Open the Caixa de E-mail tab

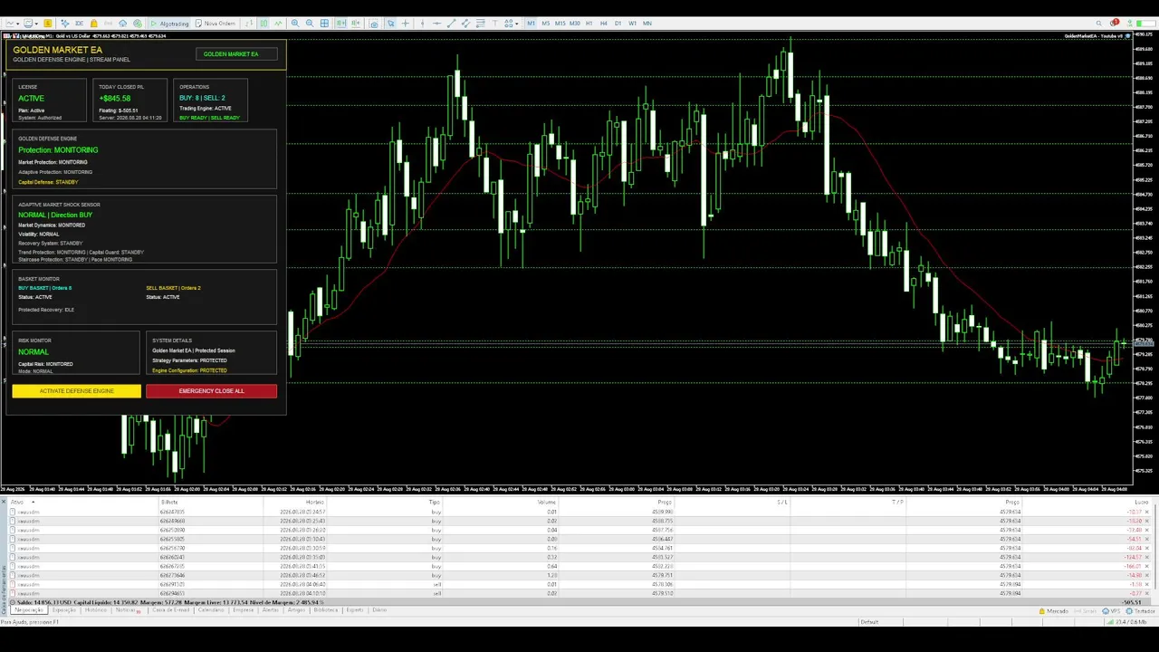(170, 609)
